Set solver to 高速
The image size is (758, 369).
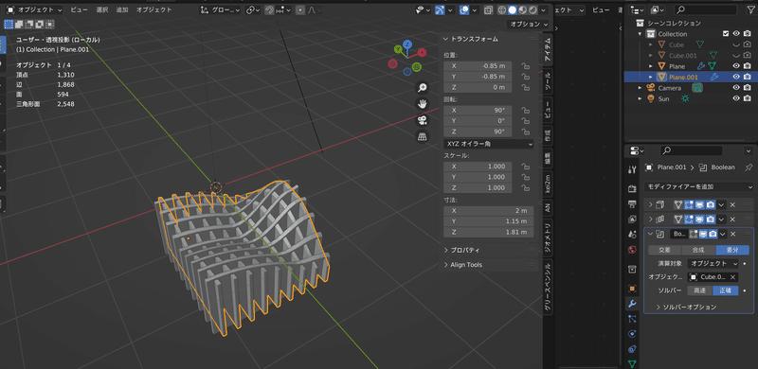click(699, 290)
